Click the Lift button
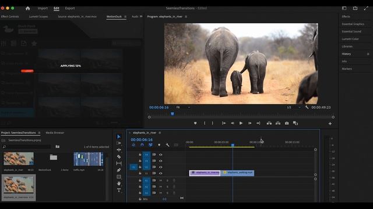 pyautogui.click(x=269, y=123)
